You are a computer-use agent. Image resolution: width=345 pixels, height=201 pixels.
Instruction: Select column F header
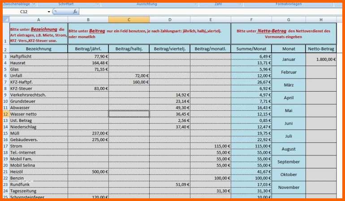coord(251,20)
